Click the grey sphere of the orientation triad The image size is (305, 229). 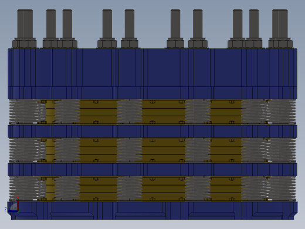click(x=13, y=207)
